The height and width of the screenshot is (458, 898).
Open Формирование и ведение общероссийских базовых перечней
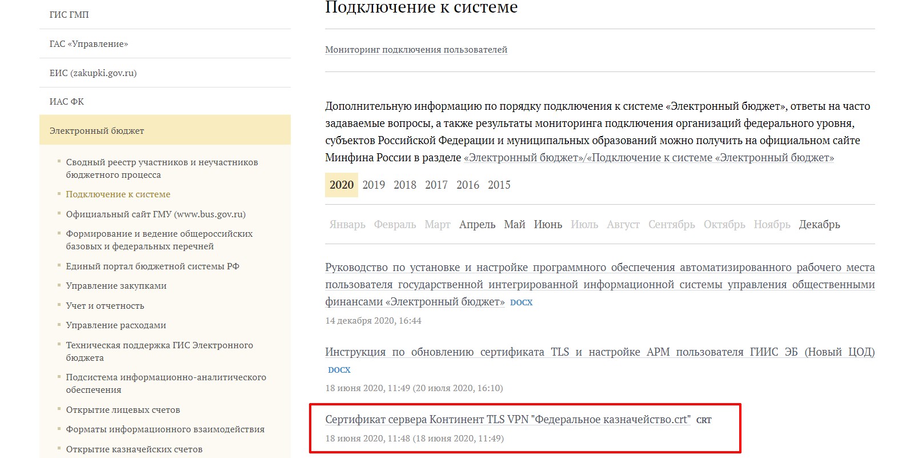pos(159,240)
